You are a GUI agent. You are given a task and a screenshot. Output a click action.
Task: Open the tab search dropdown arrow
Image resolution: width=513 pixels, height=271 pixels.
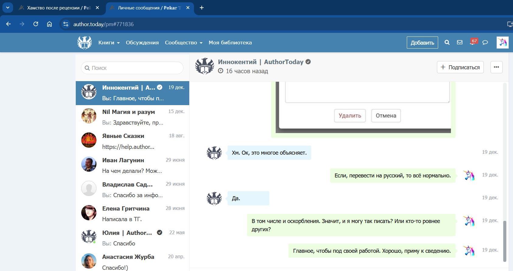[x=8, y=8]
